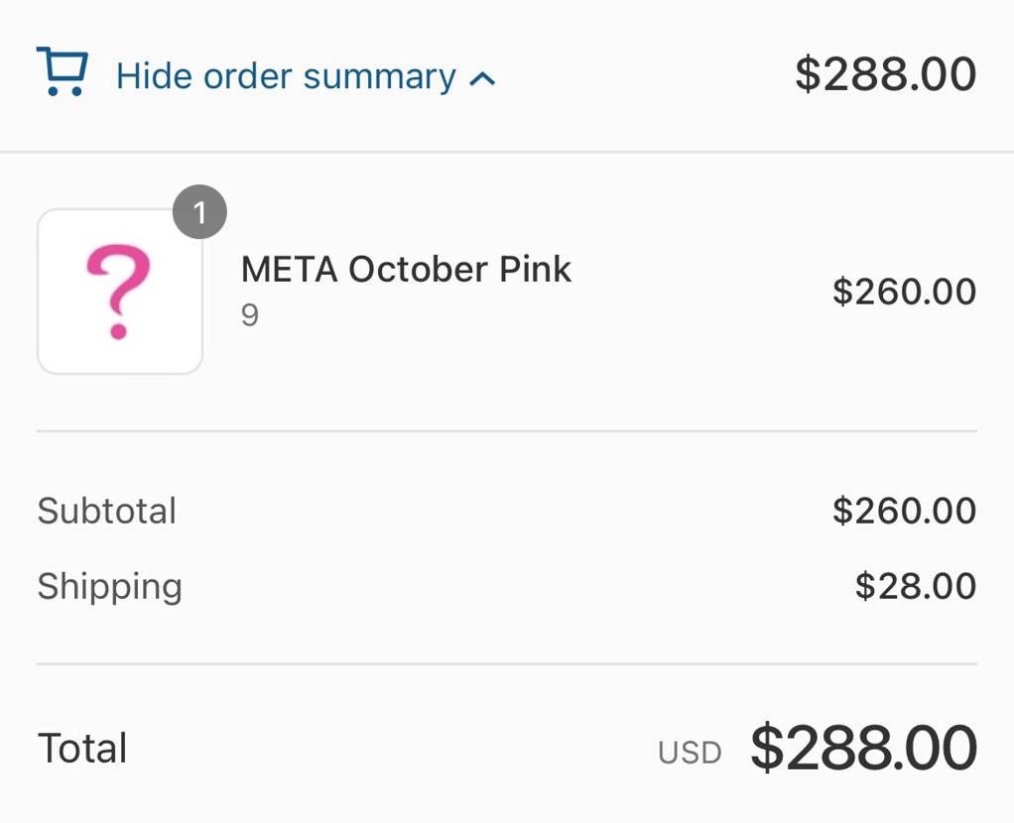Image resolution: width=1014 pixels, height=823 pixels.
Task: Click the subtotal amount $260.00
Action: (x=904, y=512)
